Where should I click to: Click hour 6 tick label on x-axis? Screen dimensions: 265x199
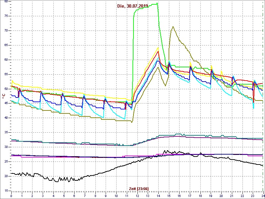(74, 196)
